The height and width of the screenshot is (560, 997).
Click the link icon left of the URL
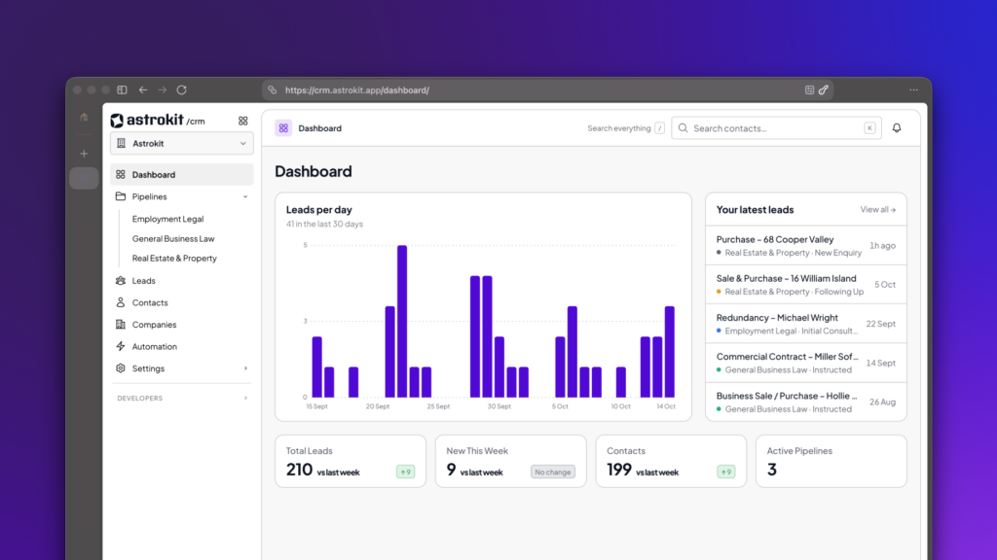point(273,90)
